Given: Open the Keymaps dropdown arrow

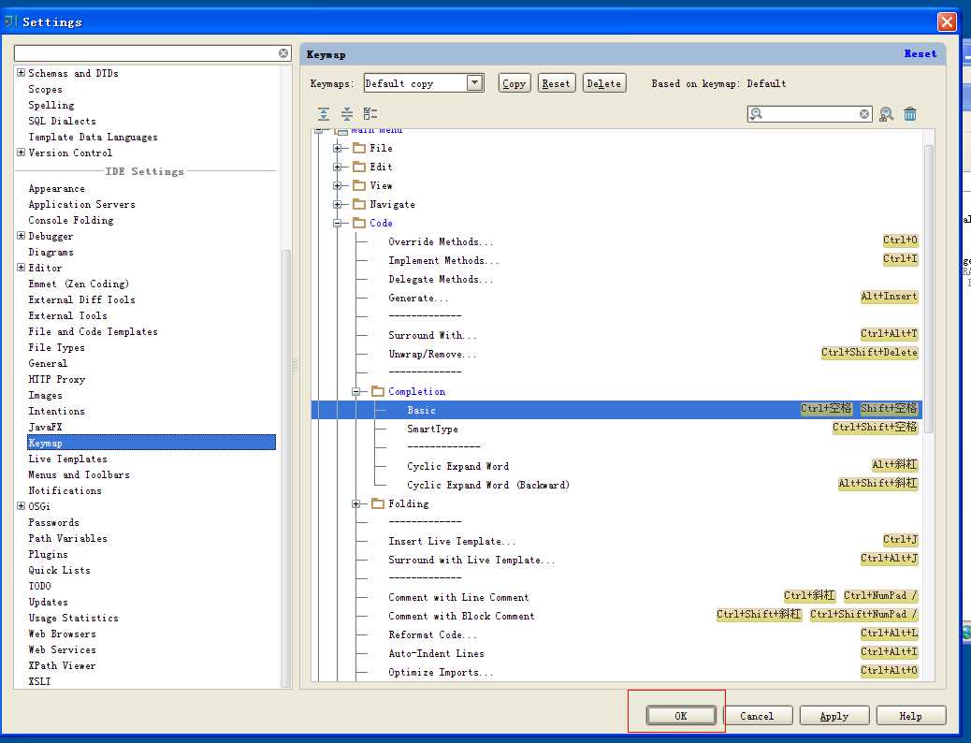Looking at the screenshot, I should pos(475,83).
